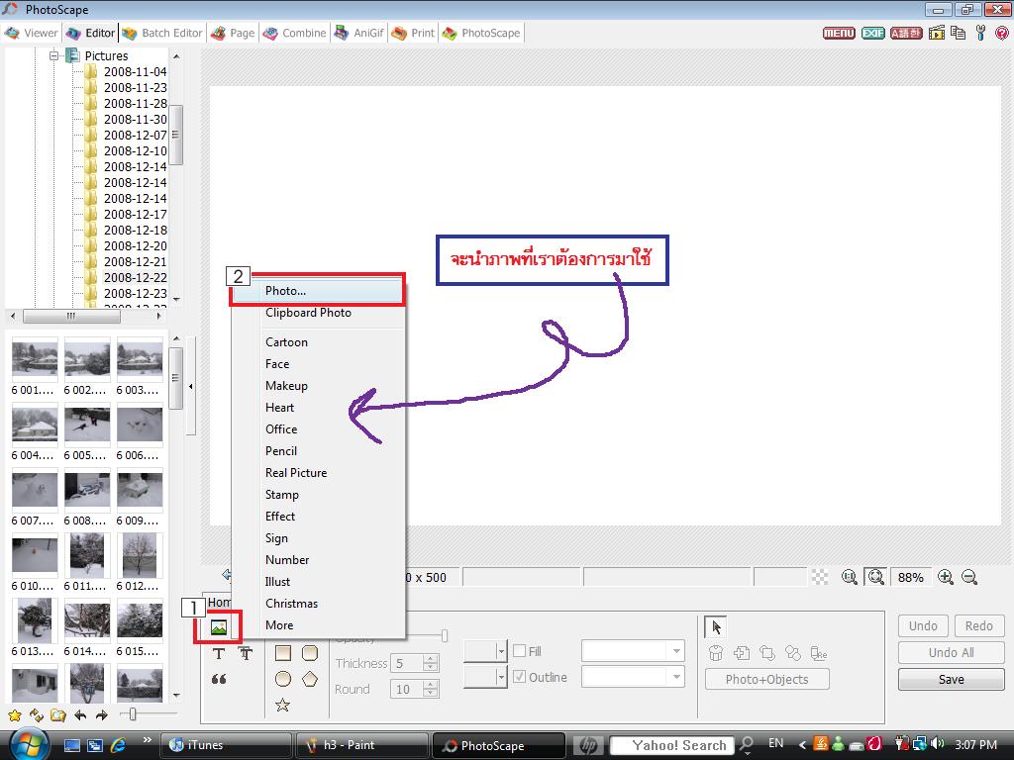1014x760 pixels.
Task: Click the Undo All button
Action: pyautogui.click(x=952, y=653)
